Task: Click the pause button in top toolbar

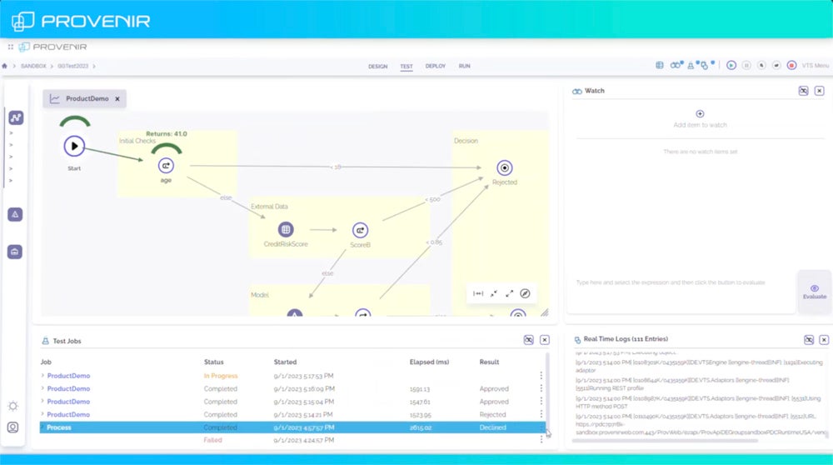Action: click(746, 65)
